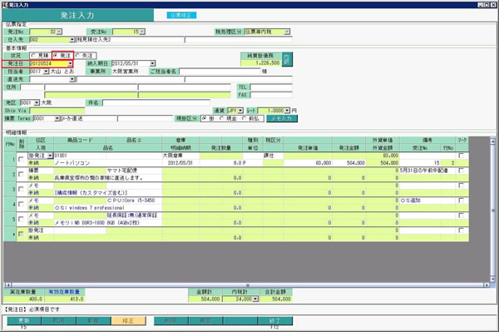Click the 削除 button in the bottom bar
The height and width of the screenshot is (332, 499).
pyautogui.click(x=171, y=320)
